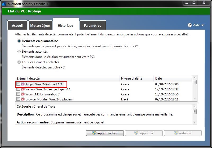The height and width of the screenshot is (148, 212).
Task: Select the Éléments autorisés radio option
Action: [19, 52]
